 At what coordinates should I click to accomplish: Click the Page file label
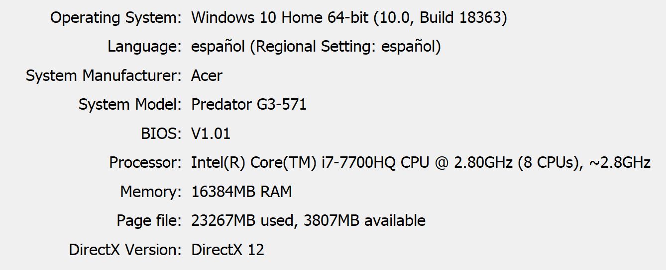[x=149, y=220]
